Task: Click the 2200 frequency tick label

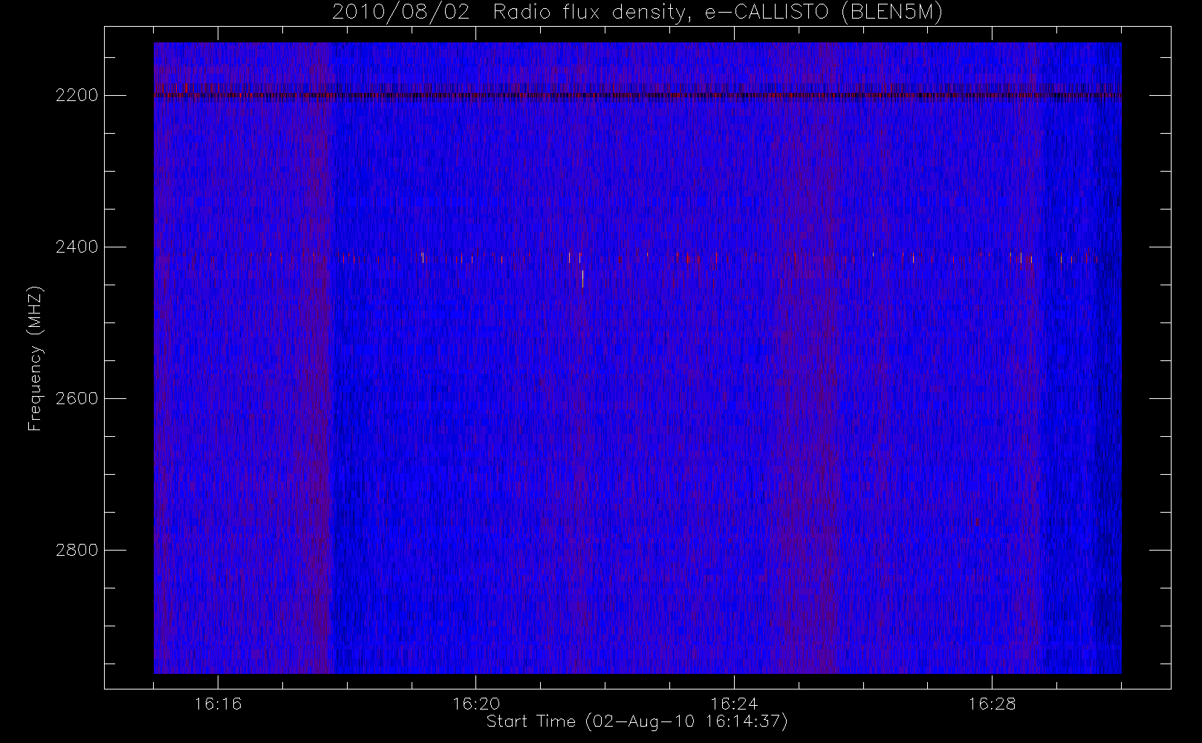Action: click(77, 95)
